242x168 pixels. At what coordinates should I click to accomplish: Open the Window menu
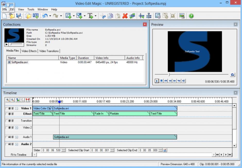point(42,10)
